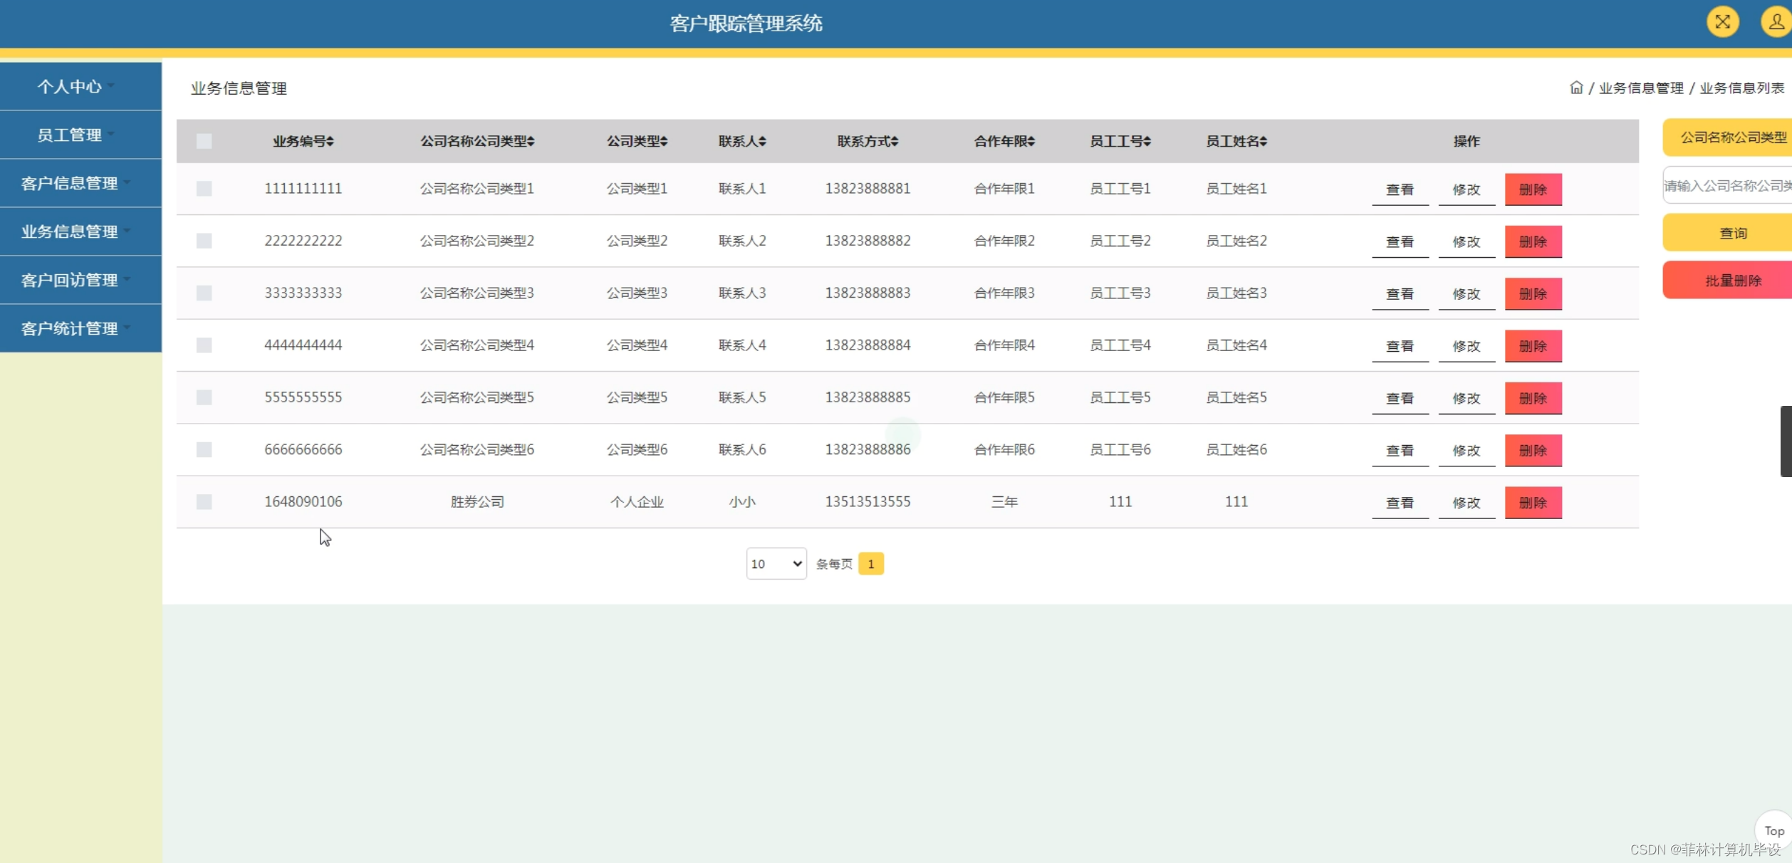Sort by 联系人 column arrows
1792x863 pixels.
tap(762, 142)
